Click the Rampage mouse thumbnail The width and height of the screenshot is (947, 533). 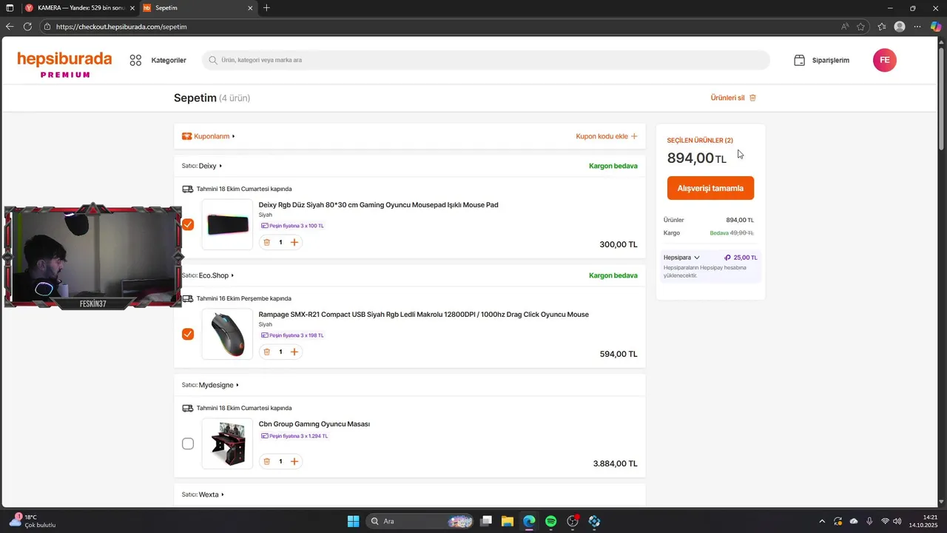point(227,334)
